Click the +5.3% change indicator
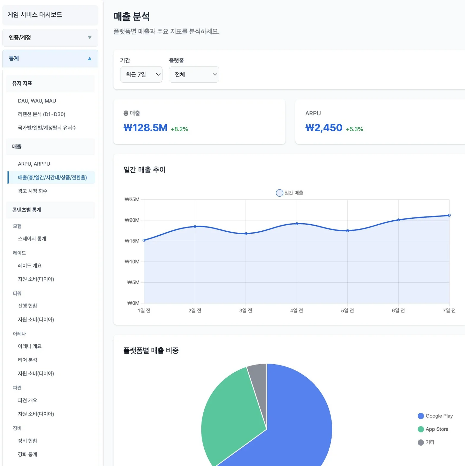465x466 pixels. pyautogui.click(x=354, y=129)
